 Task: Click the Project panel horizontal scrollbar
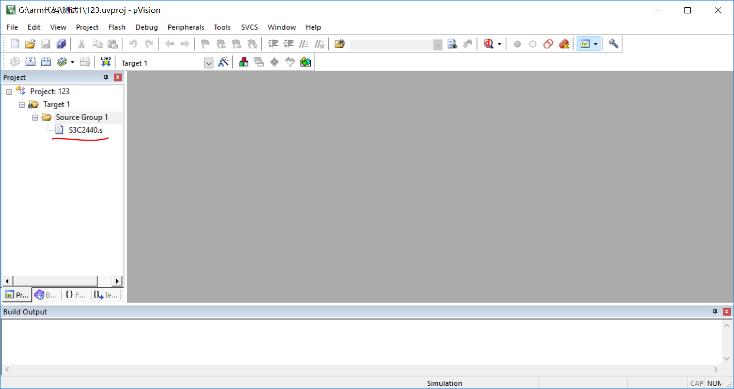(x=62, y=281)
